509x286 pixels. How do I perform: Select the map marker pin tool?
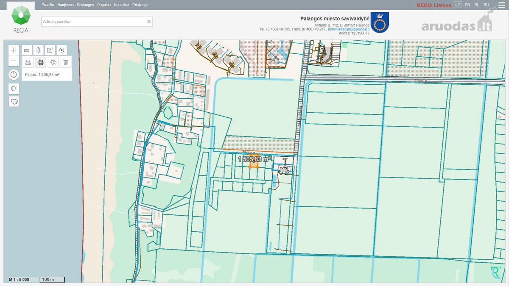(38, 50)
